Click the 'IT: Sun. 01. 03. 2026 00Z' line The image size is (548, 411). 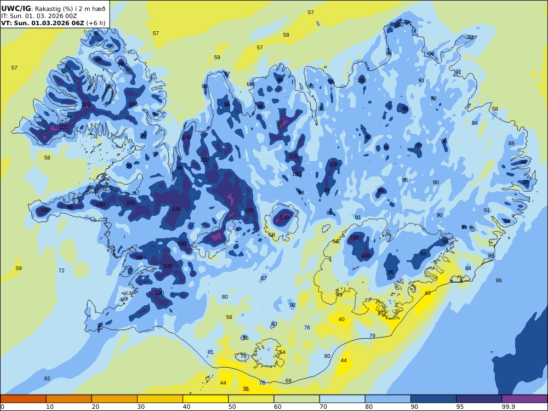(39, 16)
